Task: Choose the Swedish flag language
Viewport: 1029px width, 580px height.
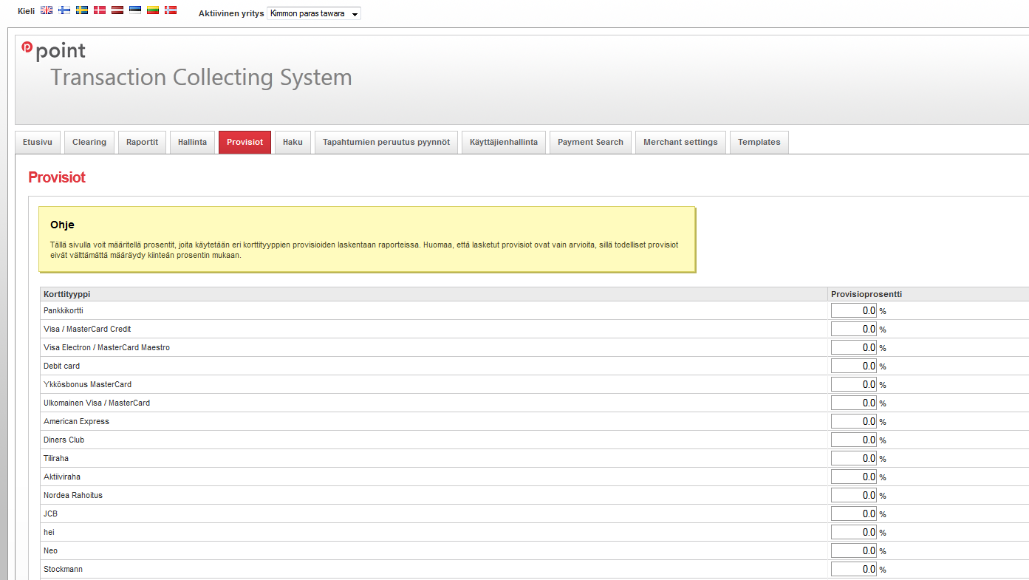Action: 82,10
